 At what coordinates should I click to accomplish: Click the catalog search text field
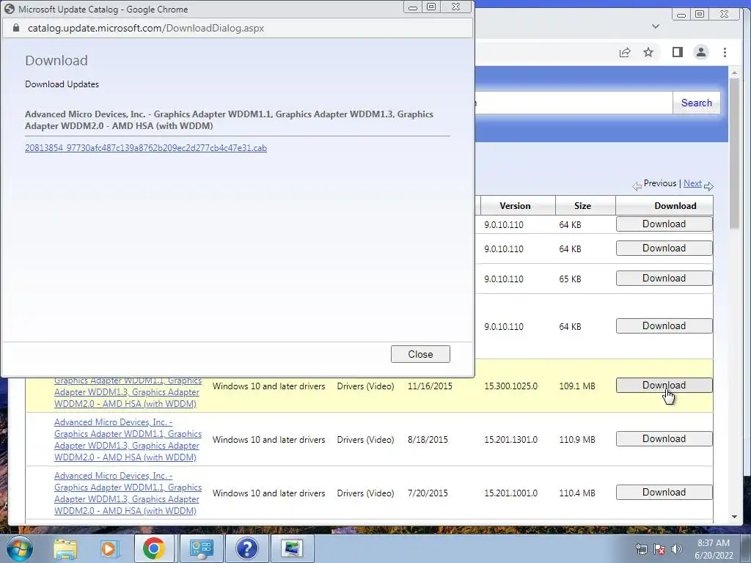pyautogui.click(x=574, y=103)
